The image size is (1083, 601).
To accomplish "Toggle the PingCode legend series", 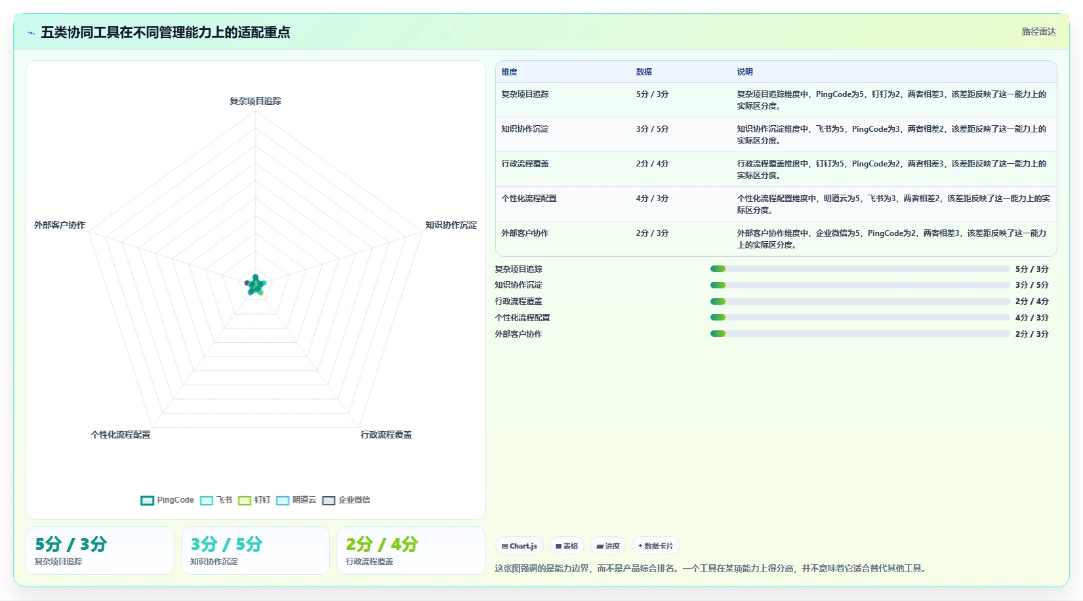I will tap(167, 500).
